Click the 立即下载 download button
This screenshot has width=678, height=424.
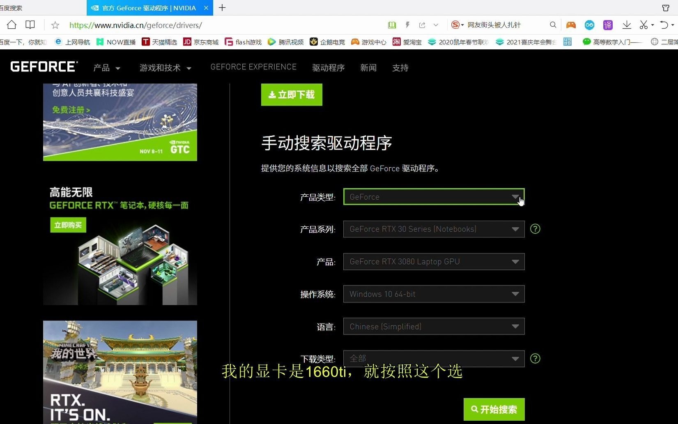coord(292,94)
